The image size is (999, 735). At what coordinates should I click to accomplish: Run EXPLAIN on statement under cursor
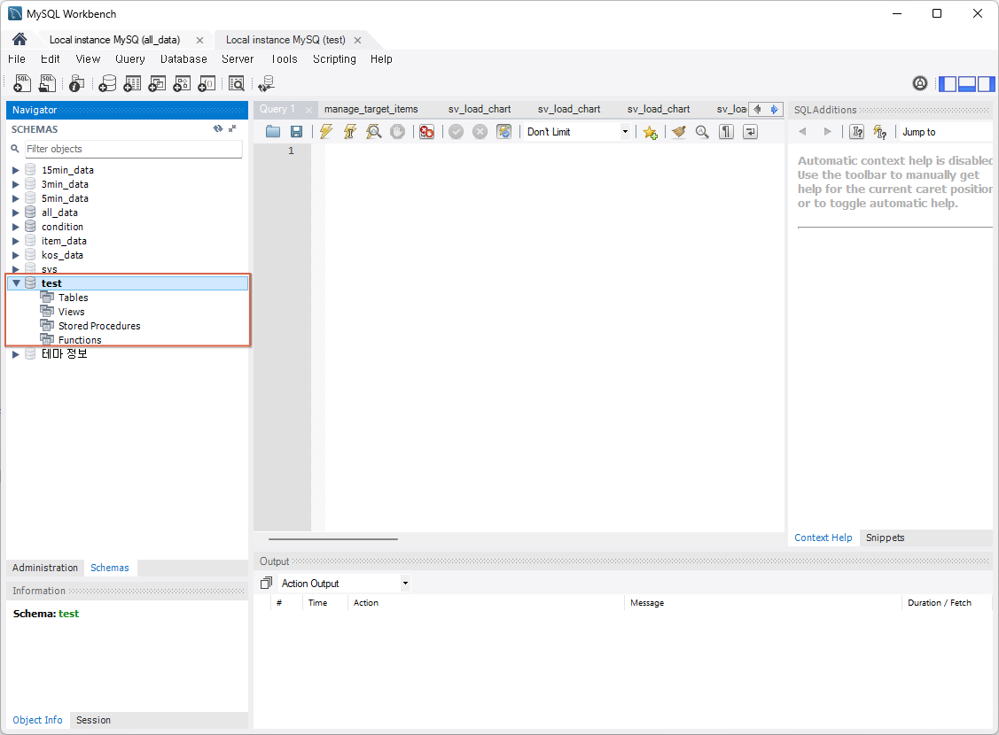coord(373,132)
